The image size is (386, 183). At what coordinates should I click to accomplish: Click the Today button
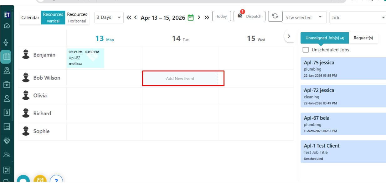click(222, 16)
